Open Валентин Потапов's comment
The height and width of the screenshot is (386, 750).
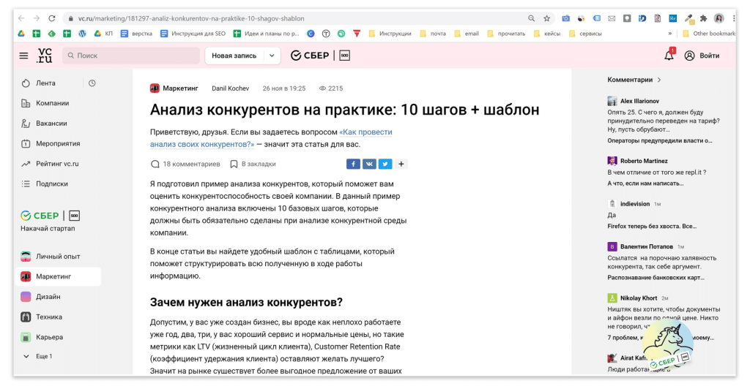663,261
